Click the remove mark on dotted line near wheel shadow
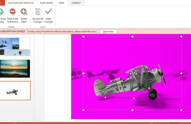Viewport: 191px width, 124px height. (x=134, y=98)
